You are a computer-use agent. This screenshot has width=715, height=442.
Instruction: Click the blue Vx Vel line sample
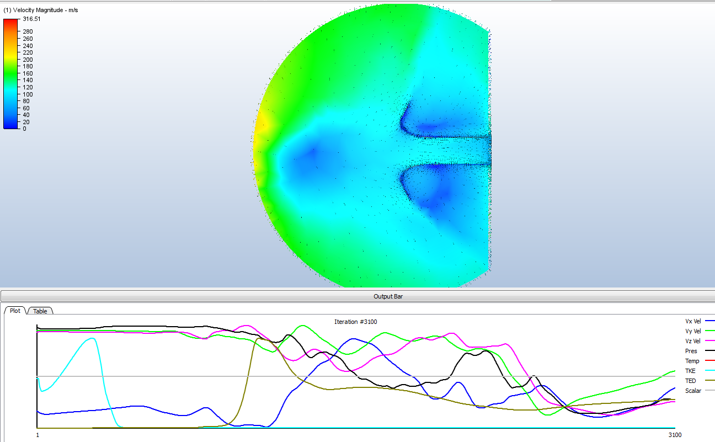point(710,321)
